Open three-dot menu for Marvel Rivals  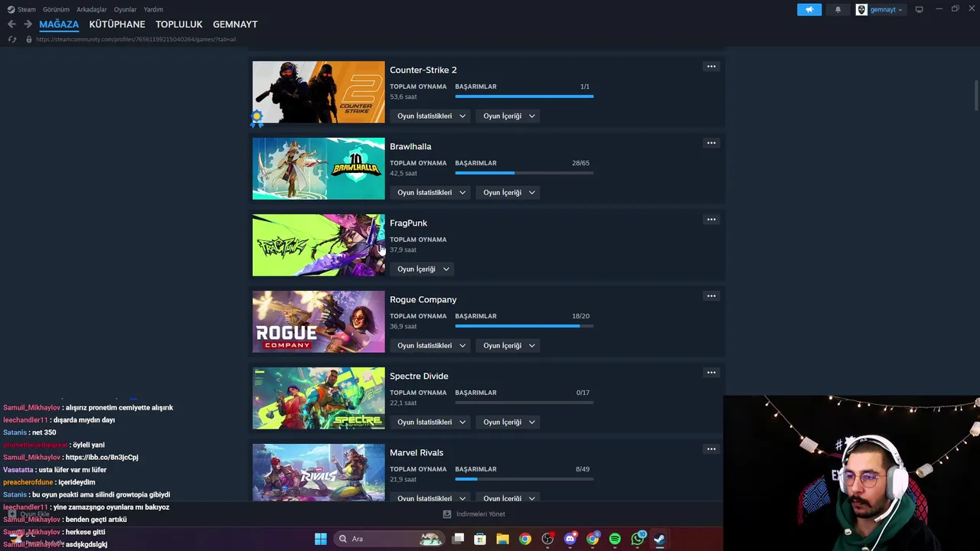[x=711, y=449]
